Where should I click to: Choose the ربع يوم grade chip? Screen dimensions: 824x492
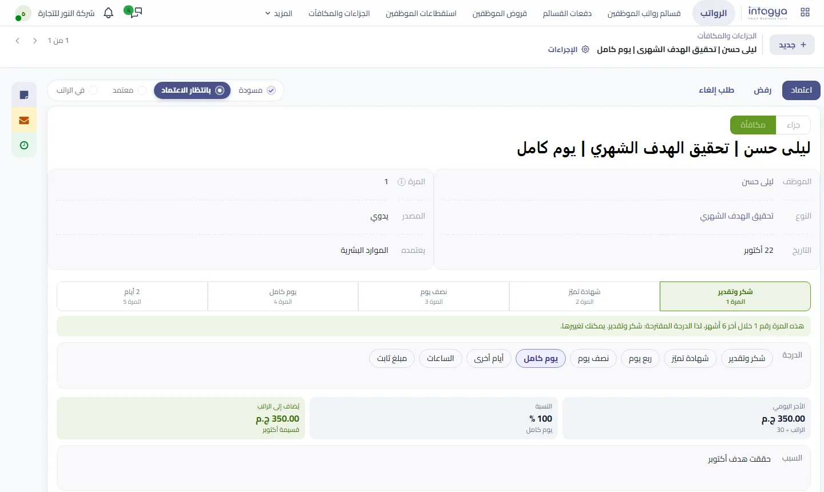pos(640,359)
